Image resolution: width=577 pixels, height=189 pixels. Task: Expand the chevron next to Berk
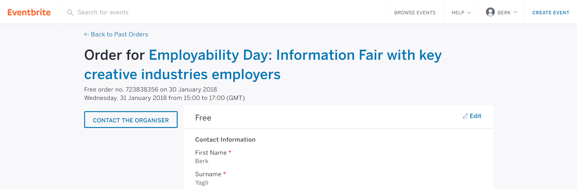pos(515,12)
